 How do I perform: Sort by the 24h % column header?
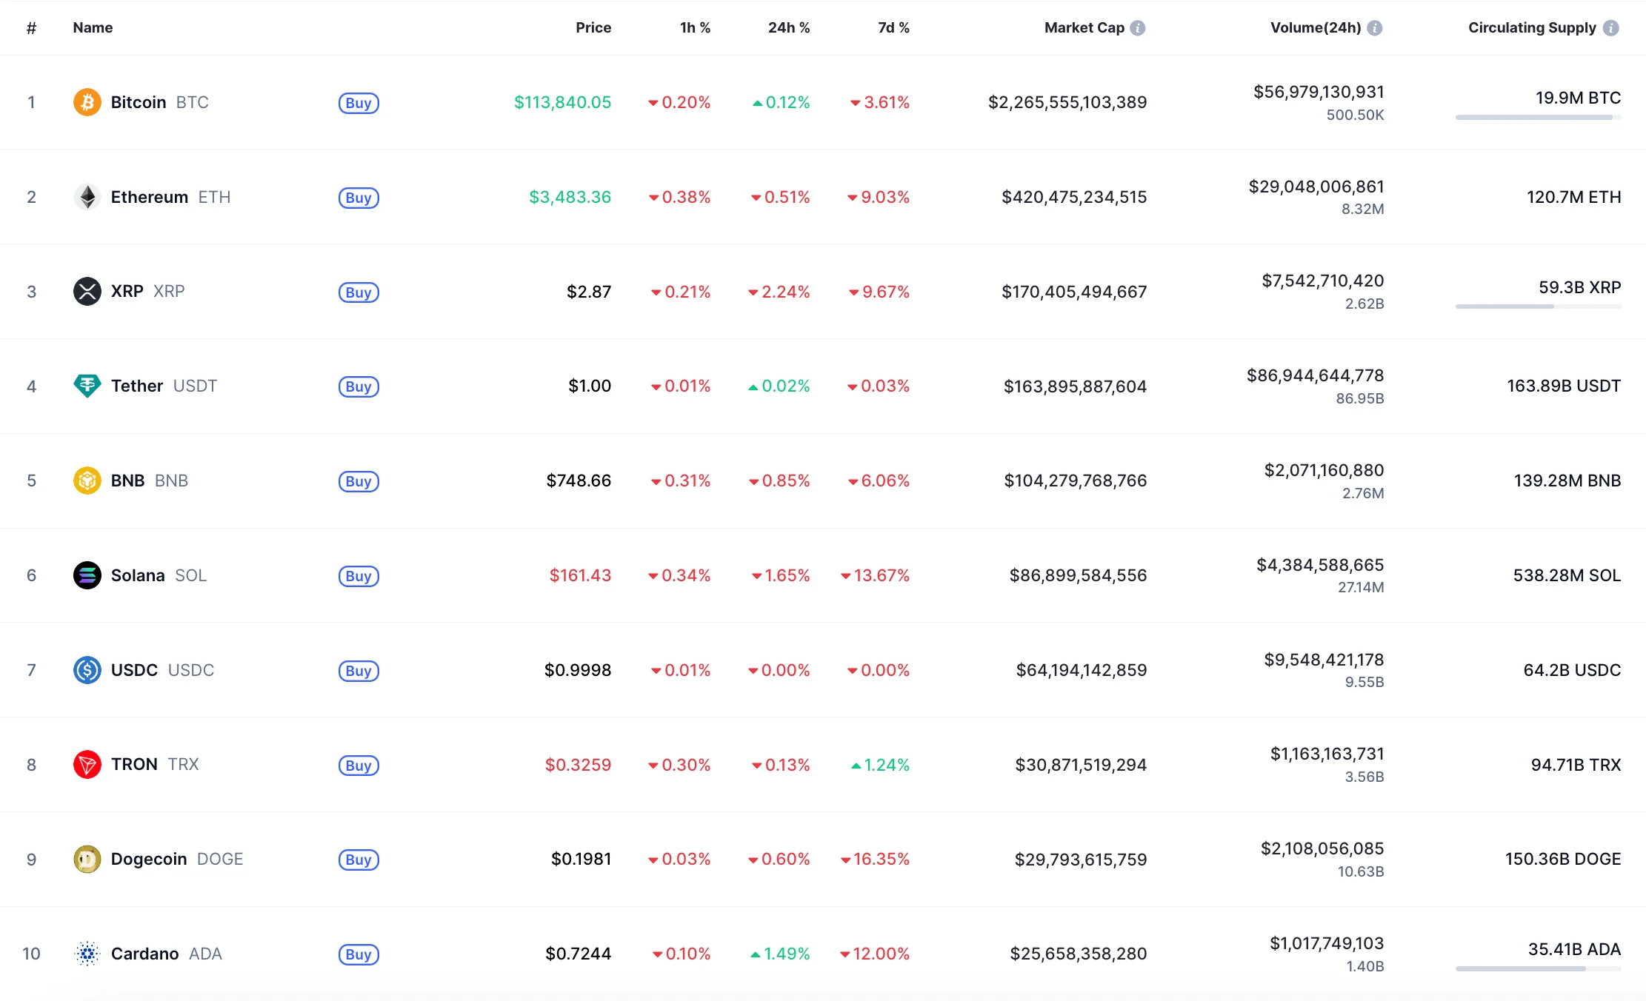click(788, 28)
